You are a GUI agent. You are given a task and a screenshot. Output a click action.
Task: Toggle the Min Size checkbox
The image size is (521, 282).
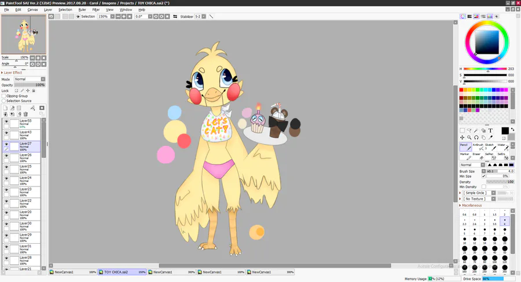[484, 176]
